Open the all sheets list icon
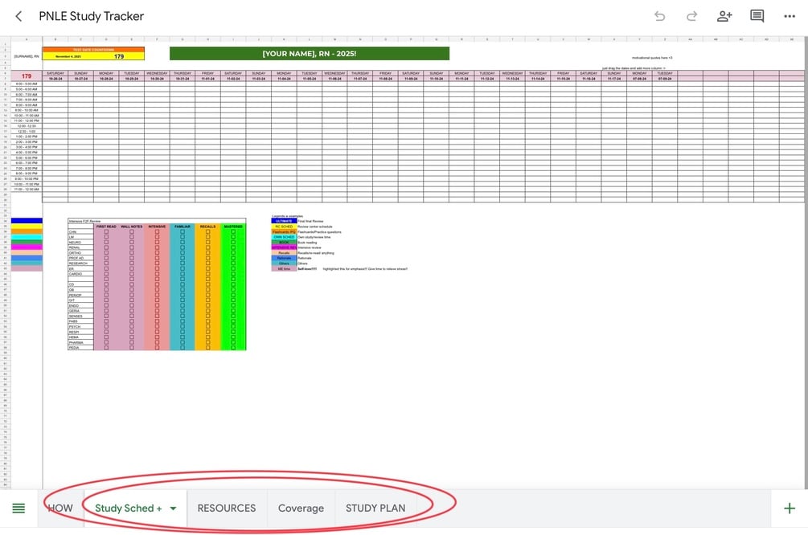The width and height of the screenshot is (808, 535). point(18,508)
